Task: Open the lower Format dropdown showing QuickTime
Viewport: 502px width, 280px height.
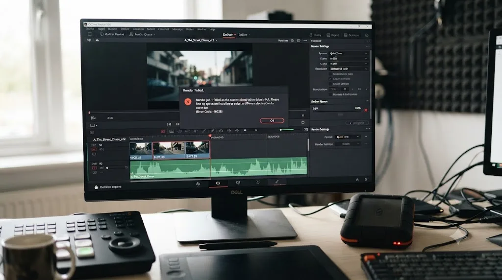Action: [x=348, y=137]
